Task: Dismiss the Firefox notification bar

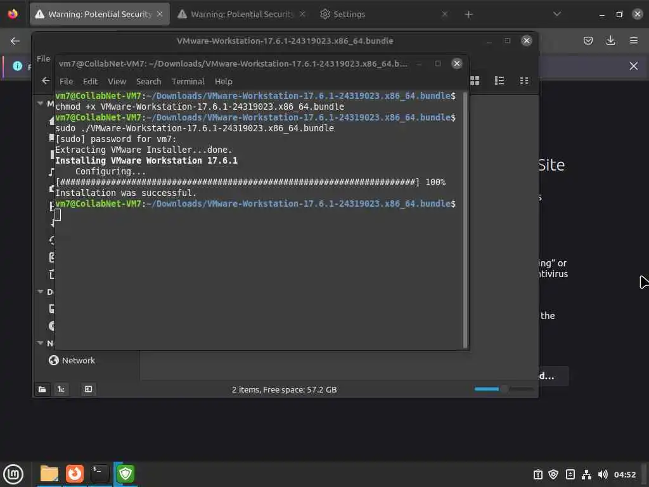Action: click(x=633, y=66)
